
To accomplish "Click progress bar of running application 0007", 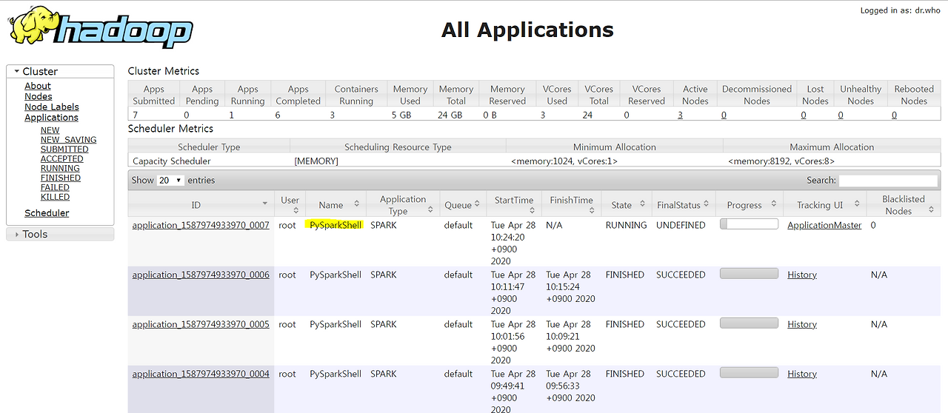I will [749, 224].
